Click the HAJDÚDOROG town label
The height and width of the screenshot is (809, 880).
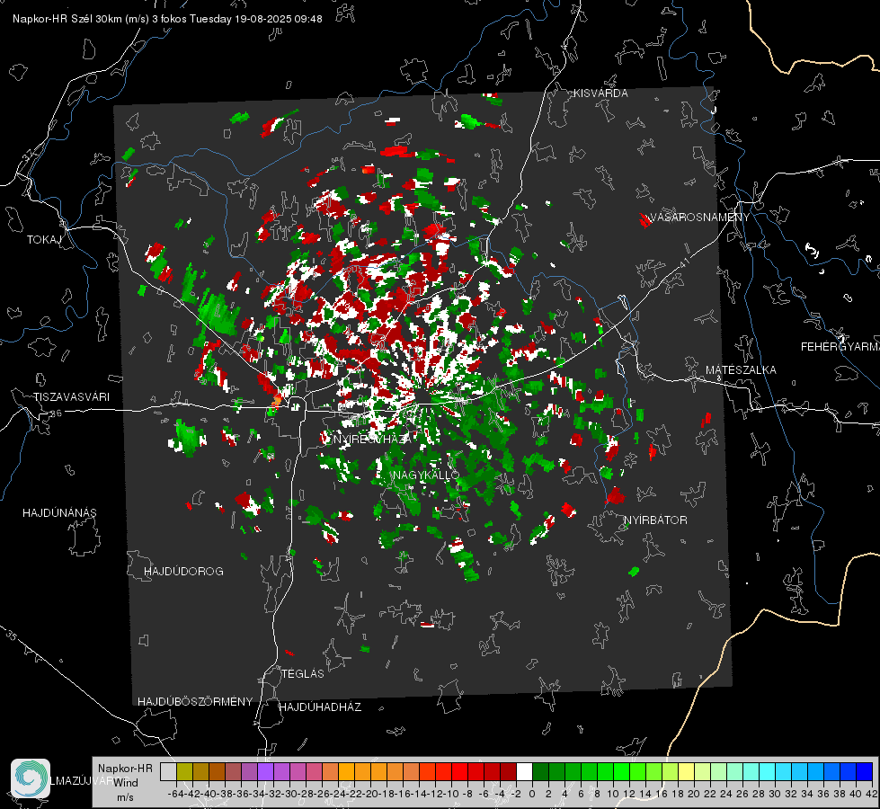click(x=183, y=572)
